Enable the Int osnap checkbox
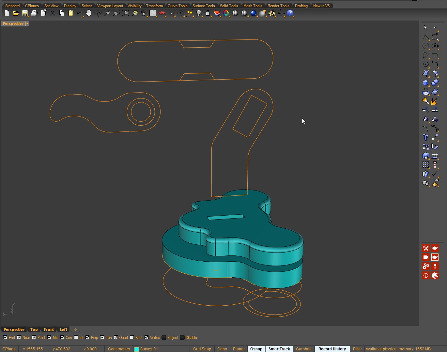The height and width of the screenshot is (352, 447). click(x=76, y=338)
